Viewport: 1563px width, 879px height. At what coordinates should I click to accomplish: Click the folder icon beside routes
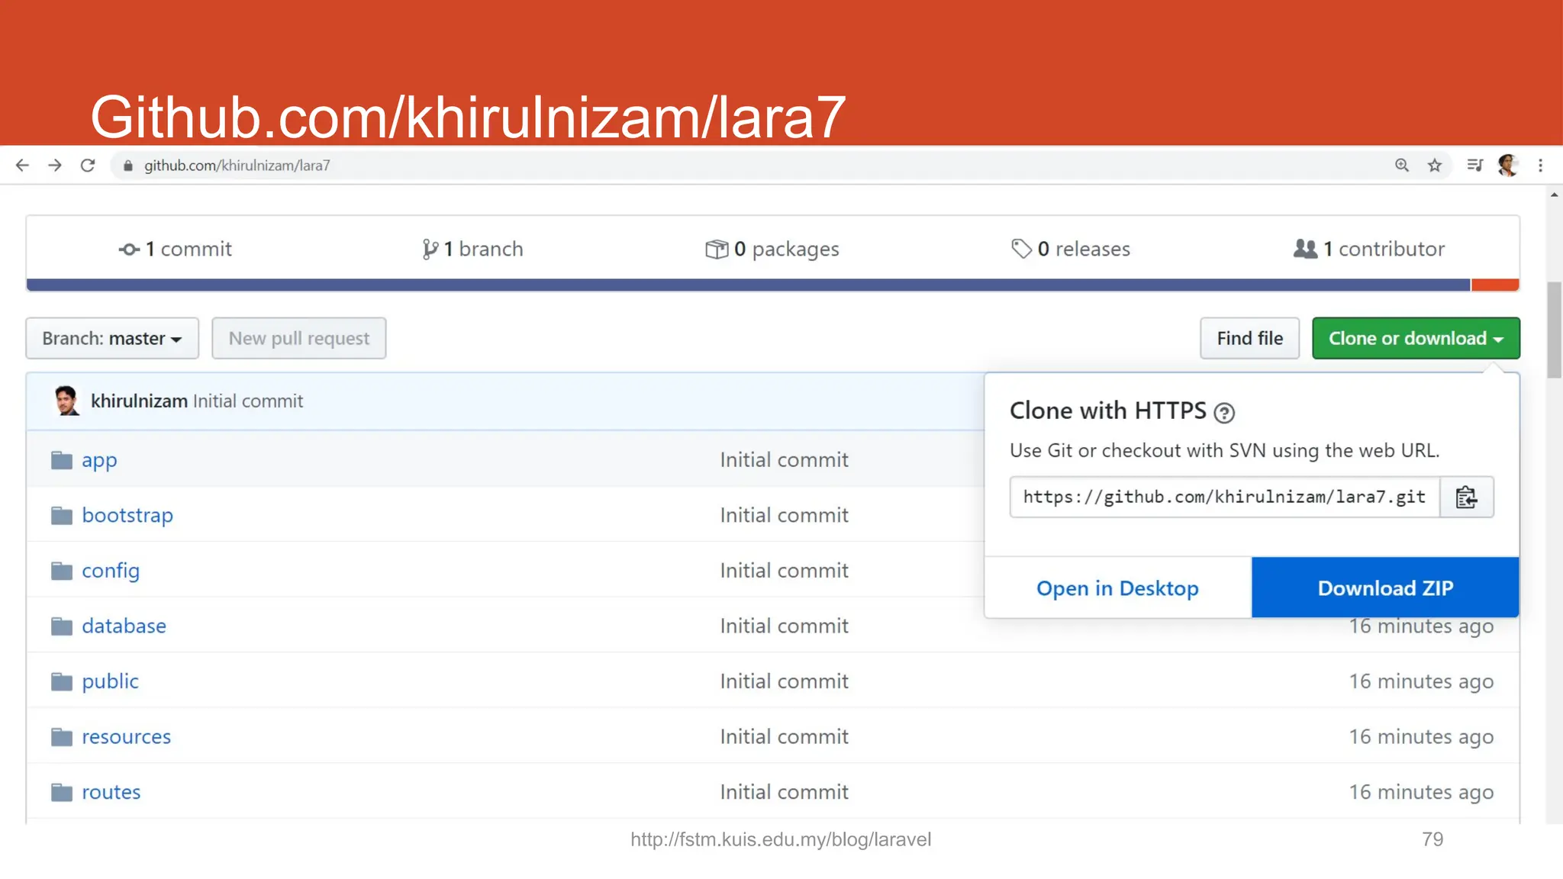(62, 792)
